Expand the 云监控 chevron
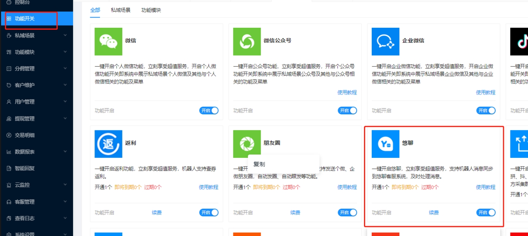Screen dimensions: 528x236 click(65, 185)
